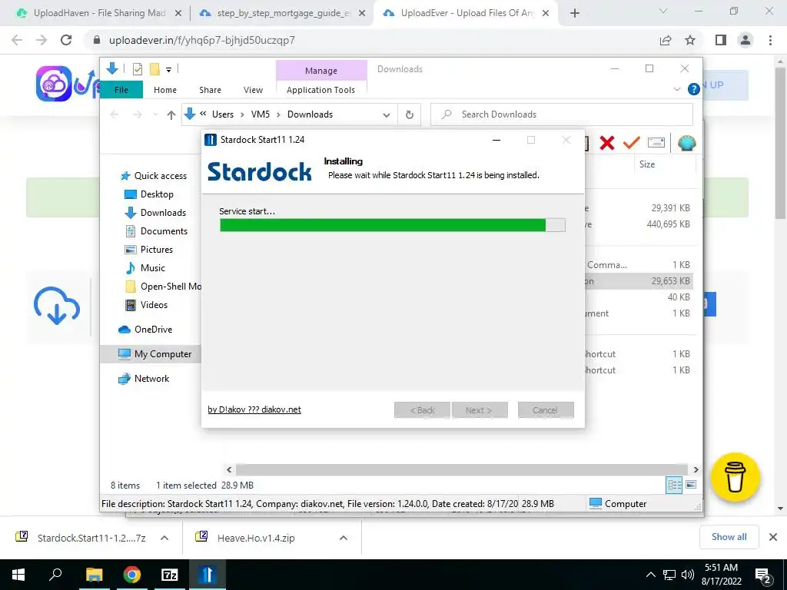Click the horizontal scrollbar right arrow

[x=696, y=469]
